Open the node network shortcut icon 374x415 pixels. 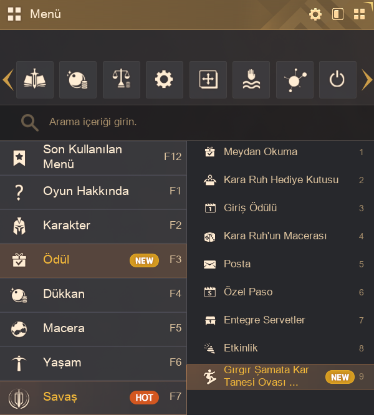click(295, 80)
